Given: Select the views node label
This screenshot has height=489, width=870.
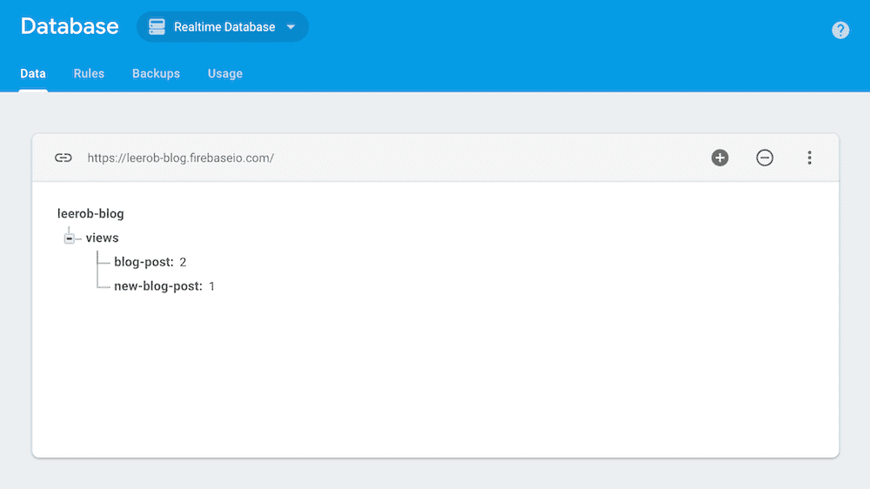Looking at the screenshot, I should coord(102,238).
